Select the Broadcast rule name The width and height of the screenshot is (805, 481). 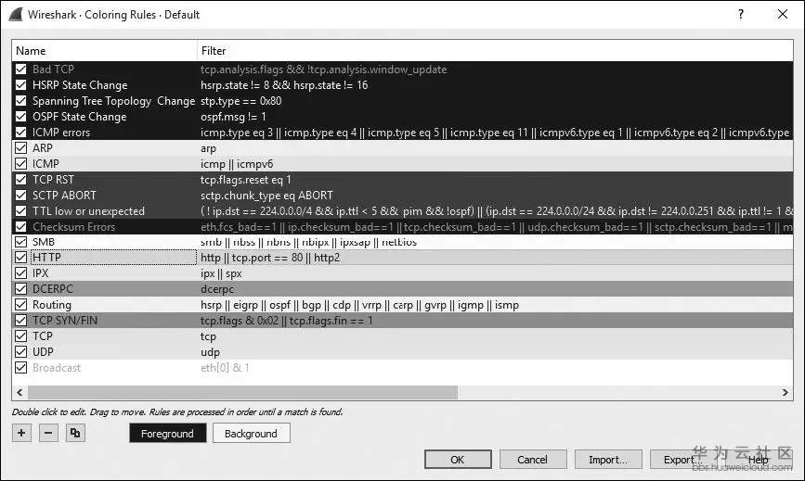57,368
